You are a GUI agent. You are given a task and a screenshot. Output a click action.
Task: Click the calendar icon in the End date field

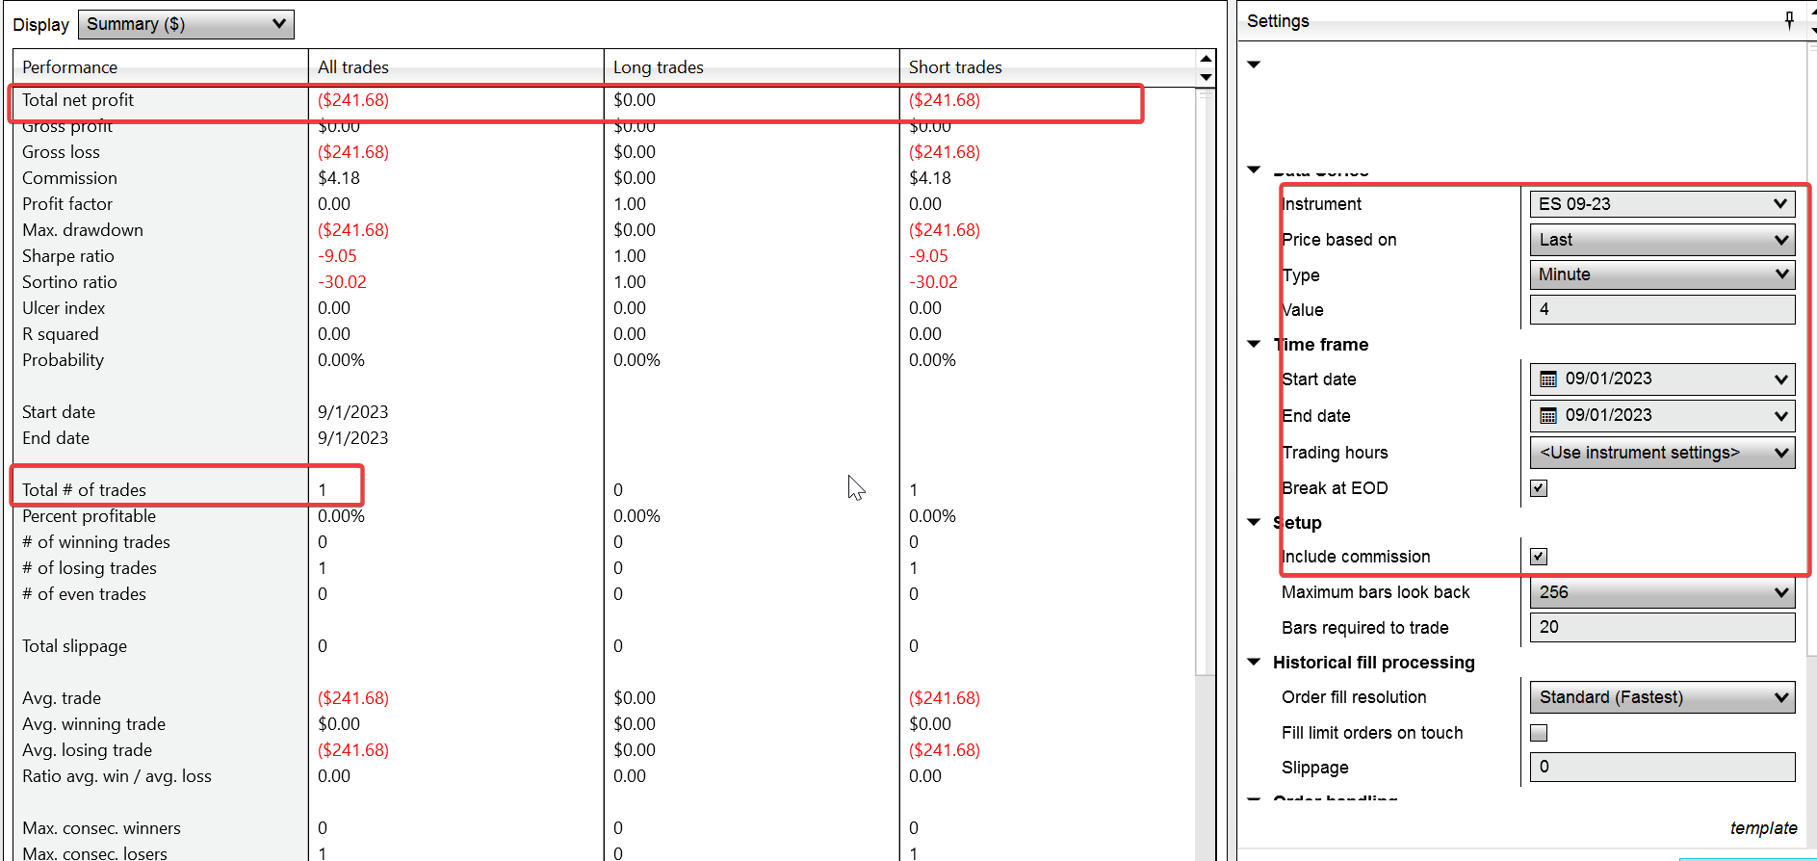tap(1548, 416)
